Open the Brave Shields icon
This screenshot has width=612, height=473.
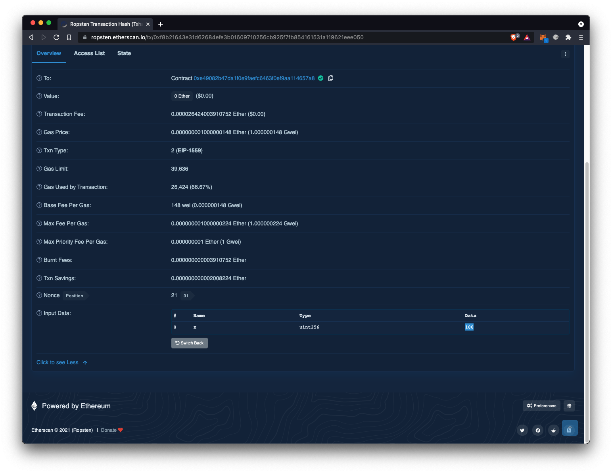pos(514,37)
